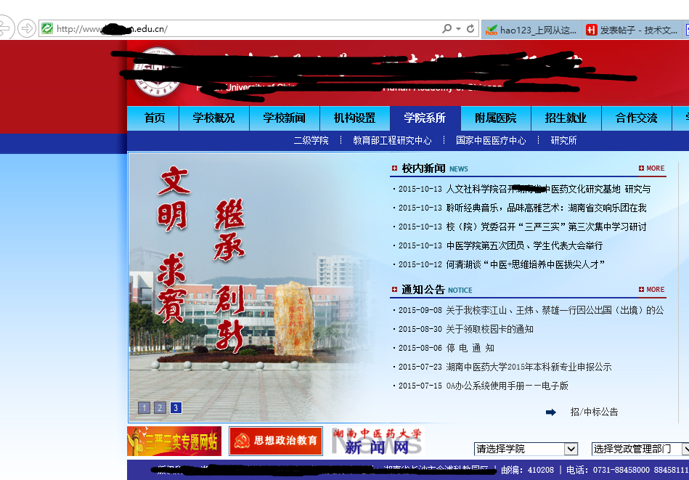Click the site identity icon beside URL
The image size is (689, 480).
click(47, 28)
